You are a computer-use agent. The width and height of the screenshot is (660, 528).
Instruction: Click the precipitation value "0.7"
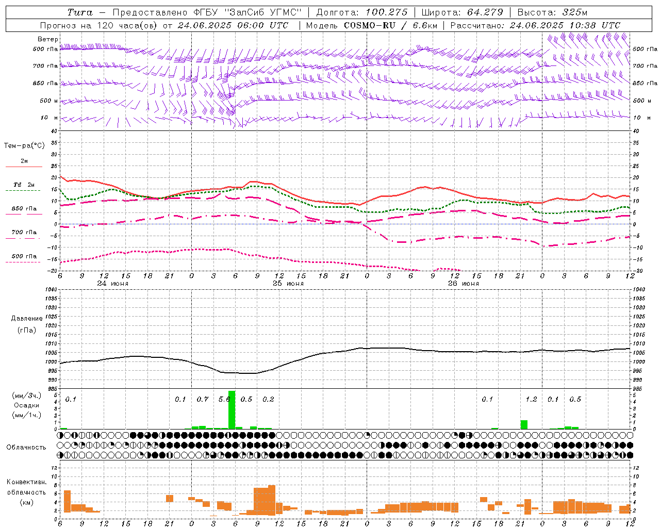(203, 400)
